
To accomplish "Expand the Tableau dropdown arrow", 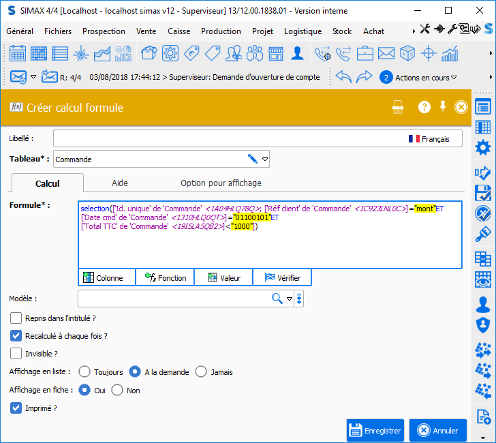I will 265,159.
